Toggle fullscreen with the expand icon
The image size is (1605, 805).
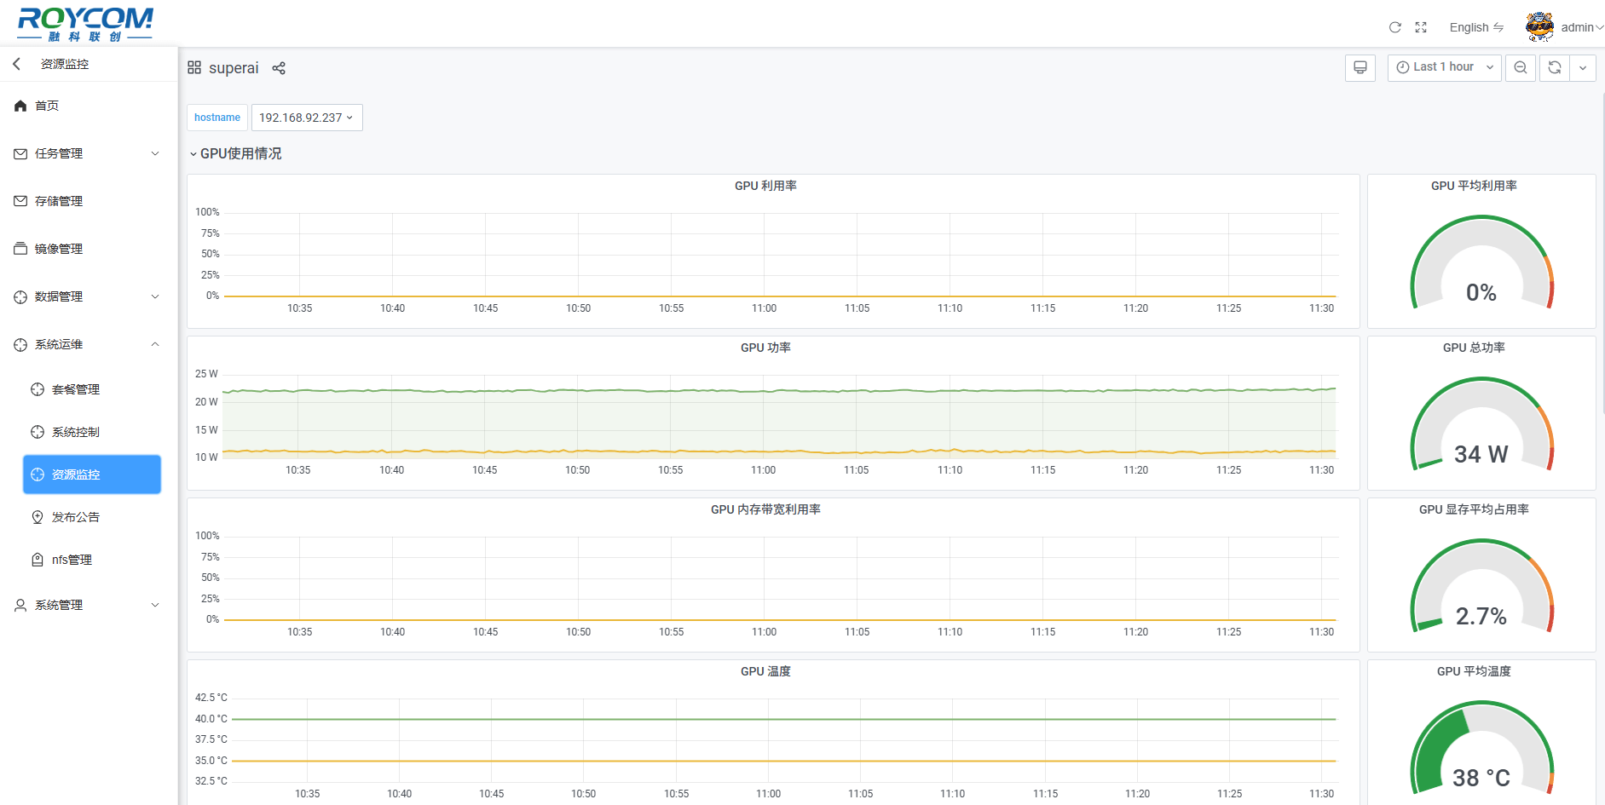click(x=1421, y=27)
